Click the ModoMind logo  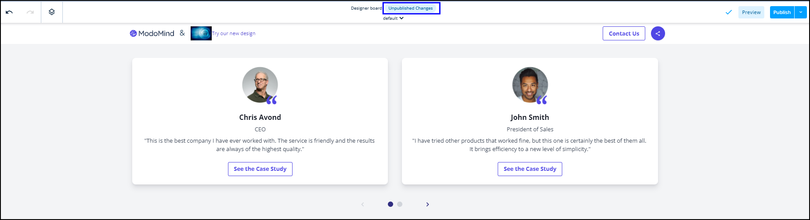pos(152,33)
